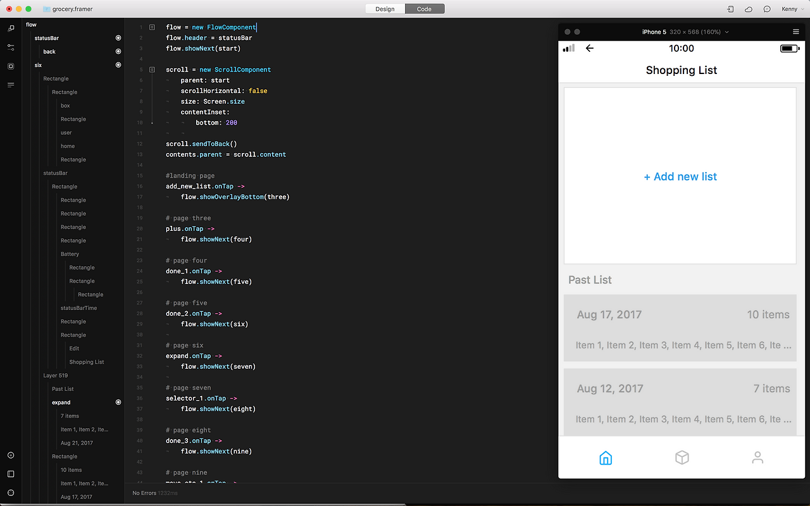Click the inspect target icon at sidebar bottom
The width and height of the screenshot is (810, 506).
[11, 493]
